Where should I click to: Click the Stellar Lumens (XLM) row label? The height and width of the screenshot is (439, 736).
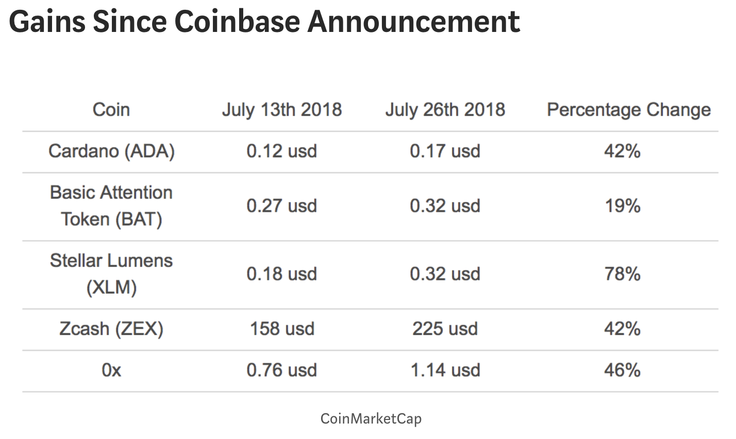pyautogui.click(x=111, y=274)
